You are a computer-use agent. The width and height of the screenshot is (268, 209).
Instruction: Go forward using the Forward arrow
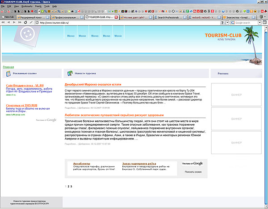pos(14,22)
